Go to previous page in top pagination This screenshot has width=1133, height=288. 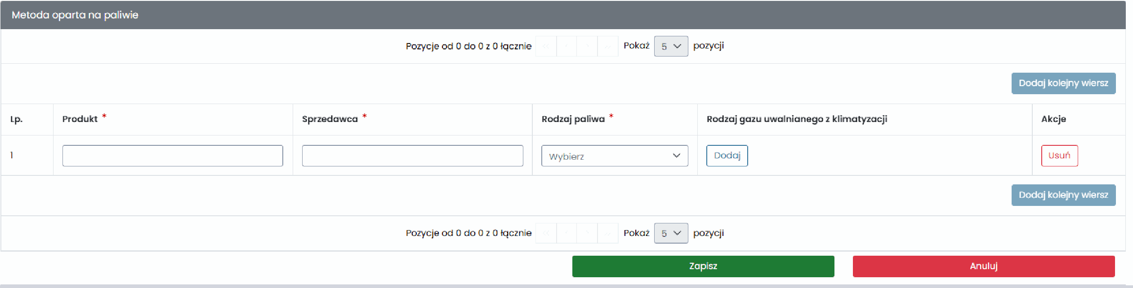click(x=566, y=46)
